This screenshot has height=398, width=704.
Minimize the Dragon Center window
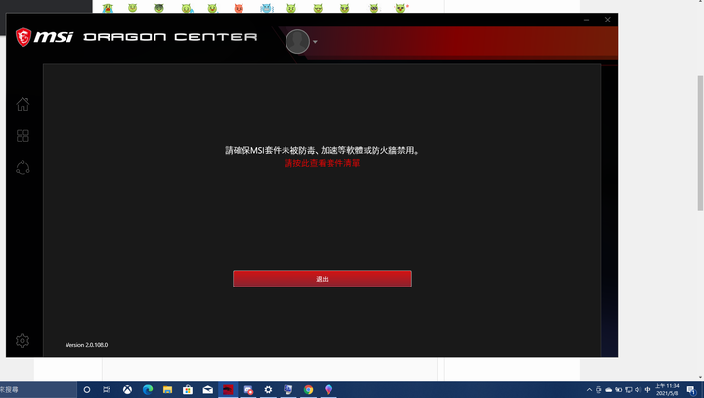pyautogui.click(x=586, y=20)
